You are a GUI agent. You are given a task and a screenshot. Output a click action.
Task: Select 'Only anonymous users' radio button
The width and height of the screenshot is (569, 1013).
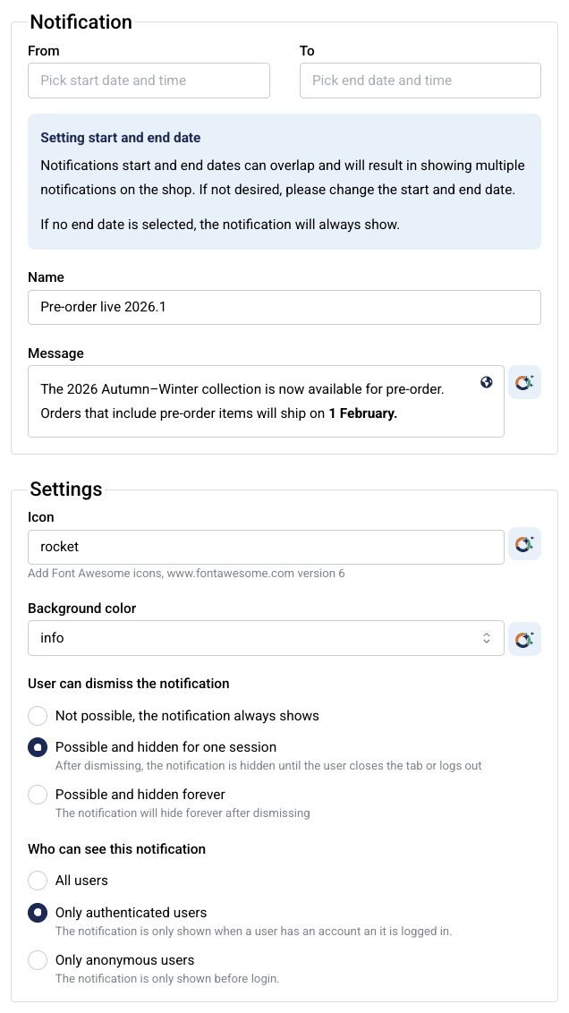coord(38,960)
